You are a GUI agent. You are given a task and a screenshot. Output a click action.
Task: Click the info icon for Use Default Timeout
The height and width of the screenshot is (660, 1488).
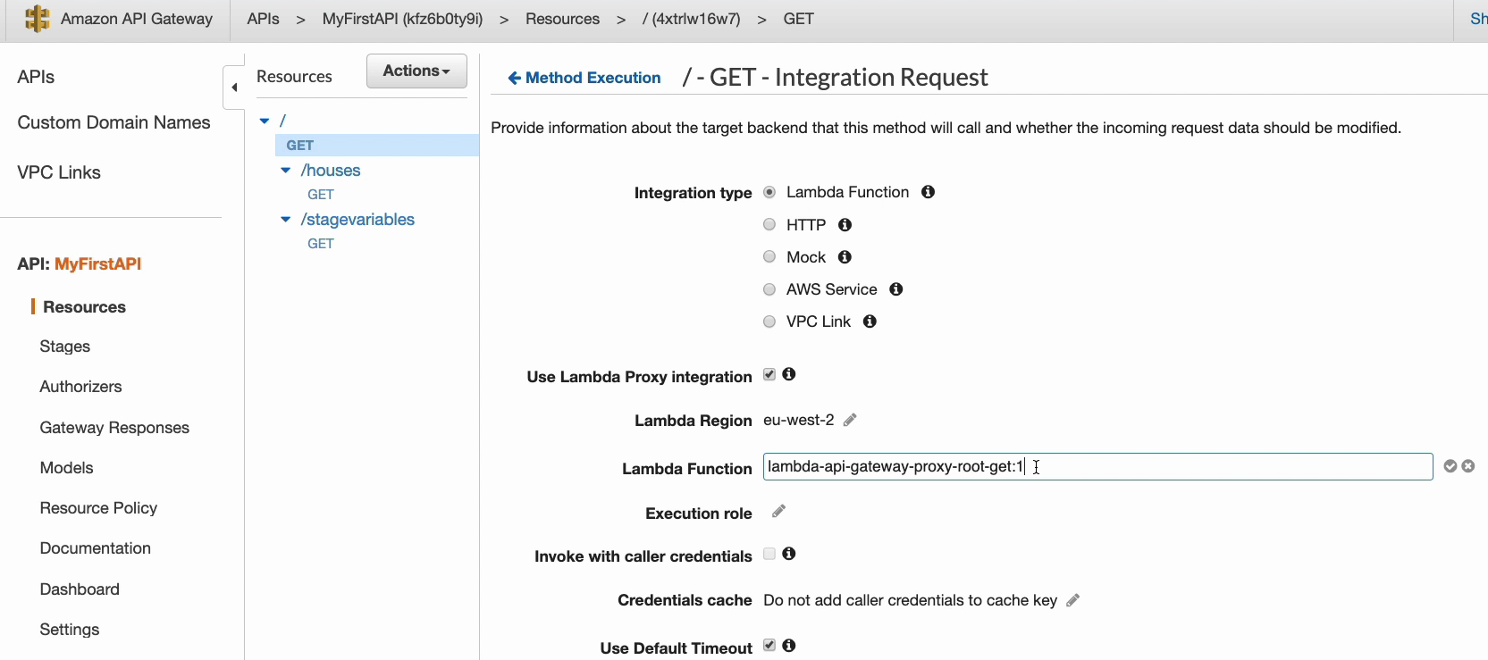click(x=788, y=646)
